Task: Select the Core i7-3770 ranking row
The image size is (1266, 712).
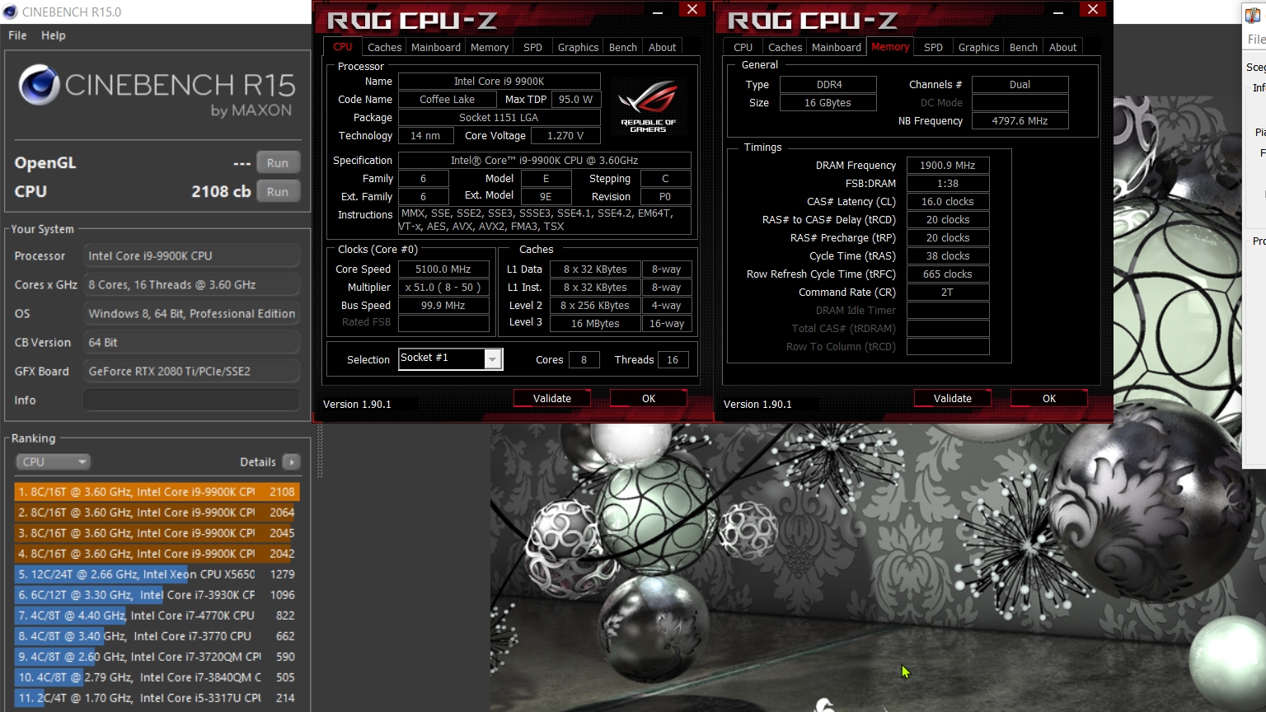Action: 157,636
